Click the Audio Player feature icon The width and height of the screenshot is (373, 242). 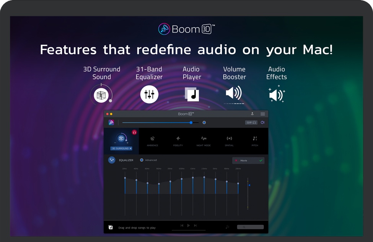tap(192, 94)
